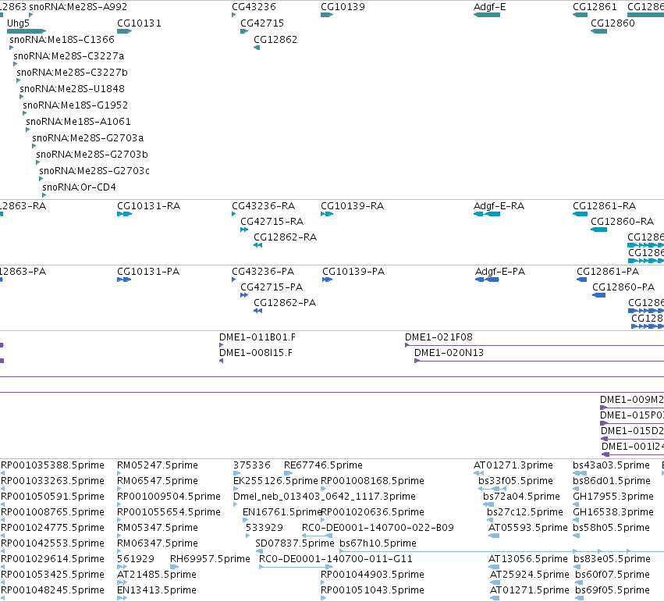Viewport: 664px width, 602px height.
Task: Click the snoRNA:Me28S-U1848 label
Action: pos(72,88)
